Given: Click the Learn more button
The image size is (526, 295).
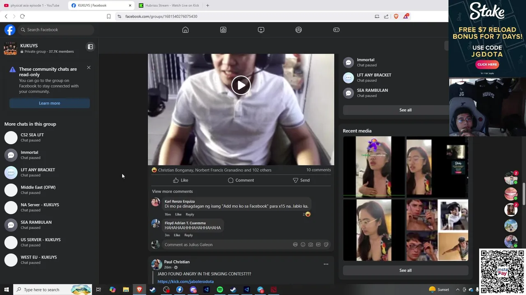Looking at the screenshot, I should tap(49, 103).
